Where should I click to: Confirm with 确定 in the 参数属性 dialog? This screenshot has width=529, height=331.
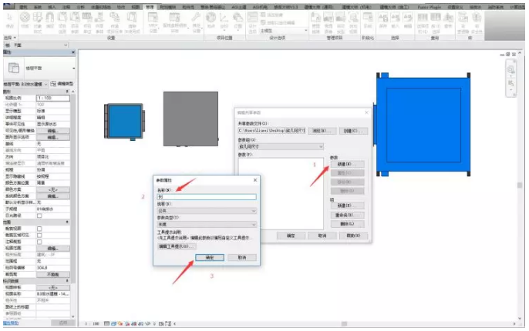[x=209, y=257]
